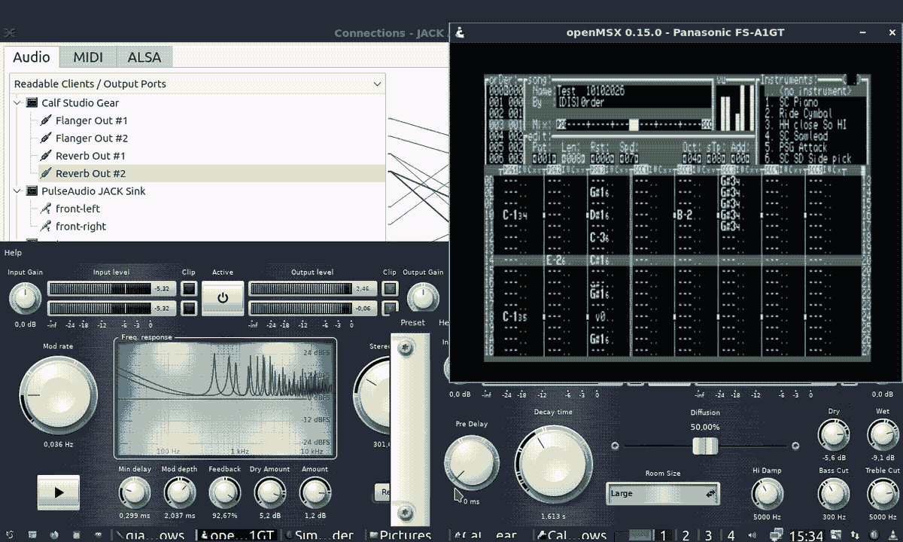Collapse the Calf Studio Gear tree node
Viewport: 903px width, 542px height.
[x=17, y=103]
